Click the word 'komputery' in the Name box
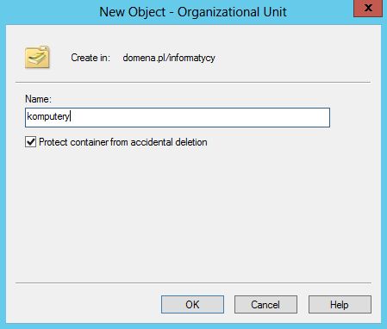The height and width of the screenshot is (329, 387). coord(48,116)
